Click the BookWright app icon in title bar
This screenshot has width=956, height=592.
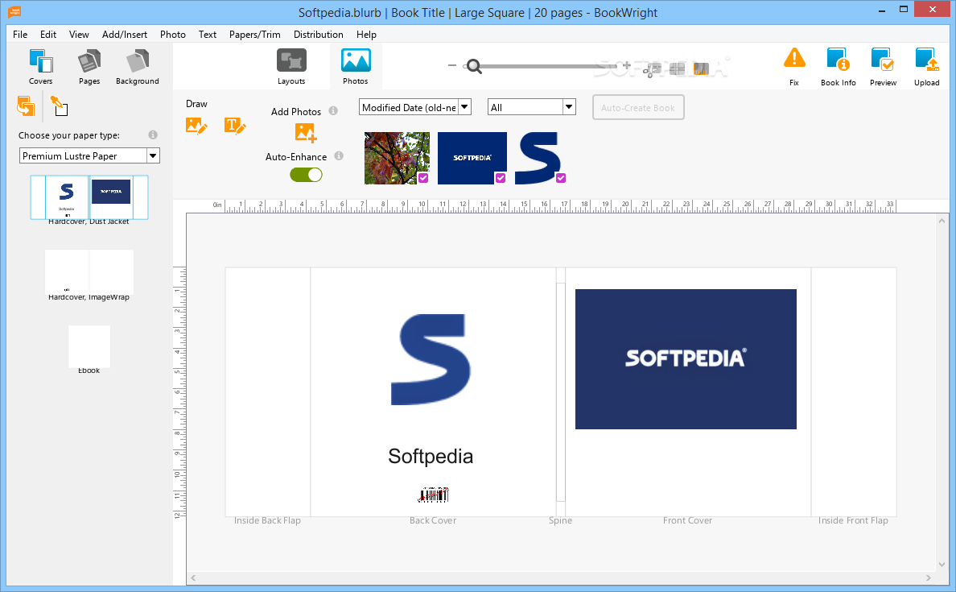(14, 11)
